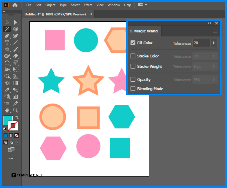Collapse the Magic Wand panel to icons
This screenshot has height=188, width=227.
209,23
